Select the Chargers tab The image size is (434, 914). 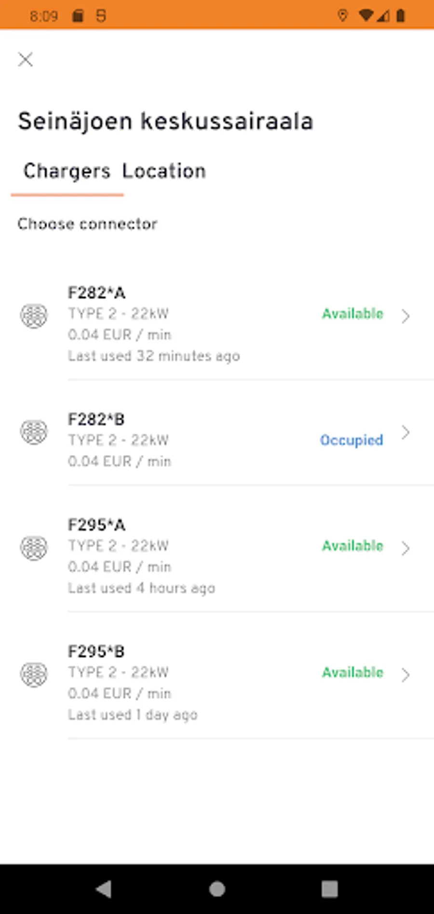[67, 171]
